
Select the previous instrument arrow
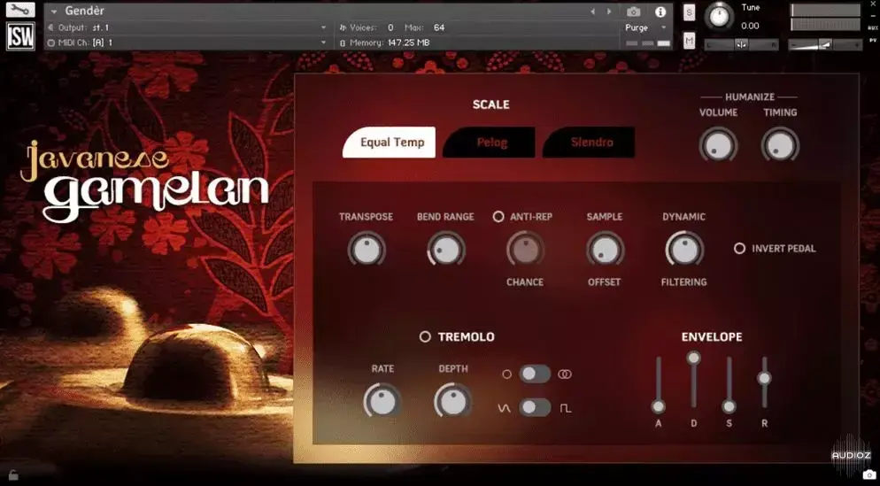tap(592, 12)
